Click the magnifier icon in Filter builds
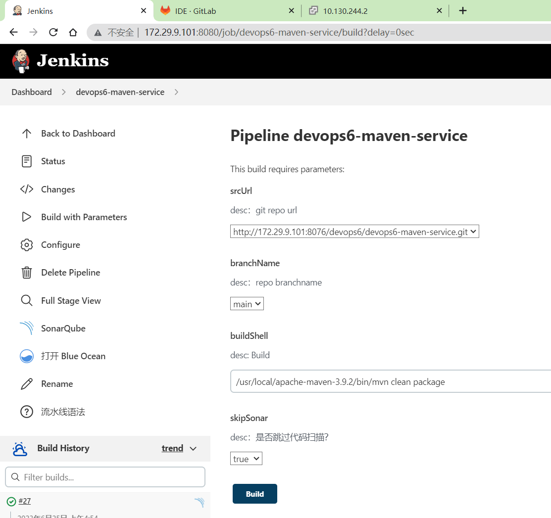Image resolution: width=551 pixels, height=518 pixels. tap(15, 477)
